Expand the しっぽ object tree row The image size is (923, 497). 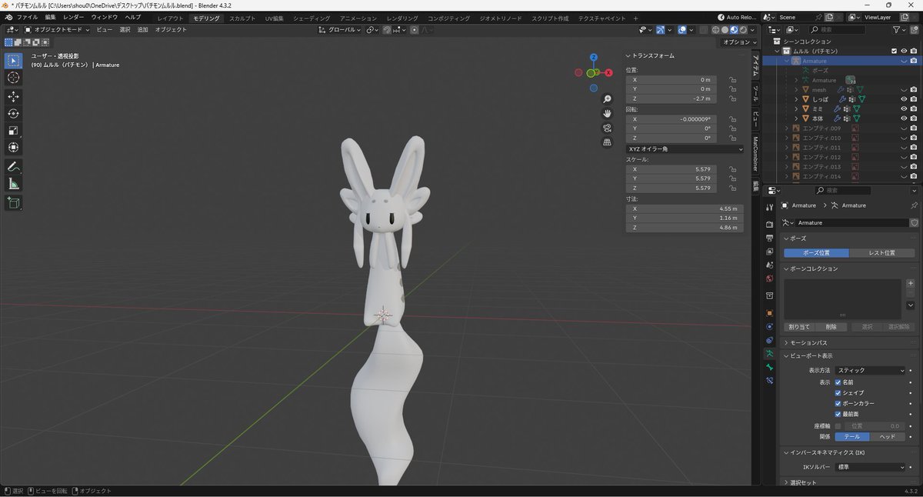796,99
